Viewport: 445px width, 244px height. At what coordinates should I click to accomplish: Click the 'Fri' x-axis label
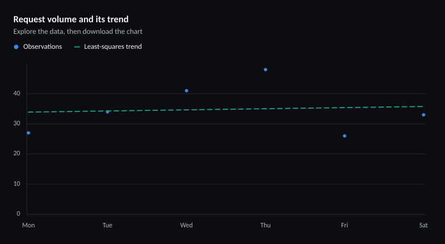point(344,225)
